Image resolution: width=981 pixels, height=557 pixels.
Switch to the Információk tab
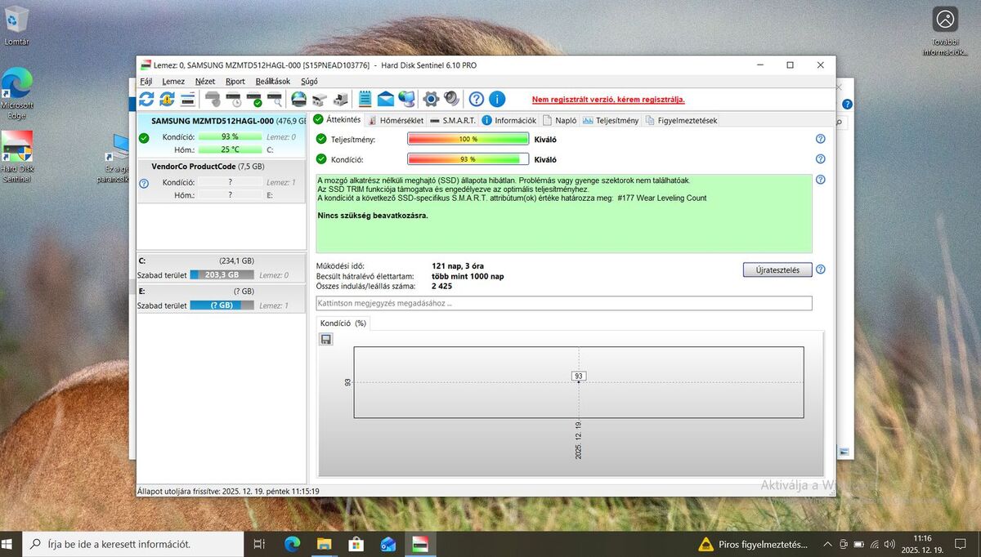tap(509, 120)
